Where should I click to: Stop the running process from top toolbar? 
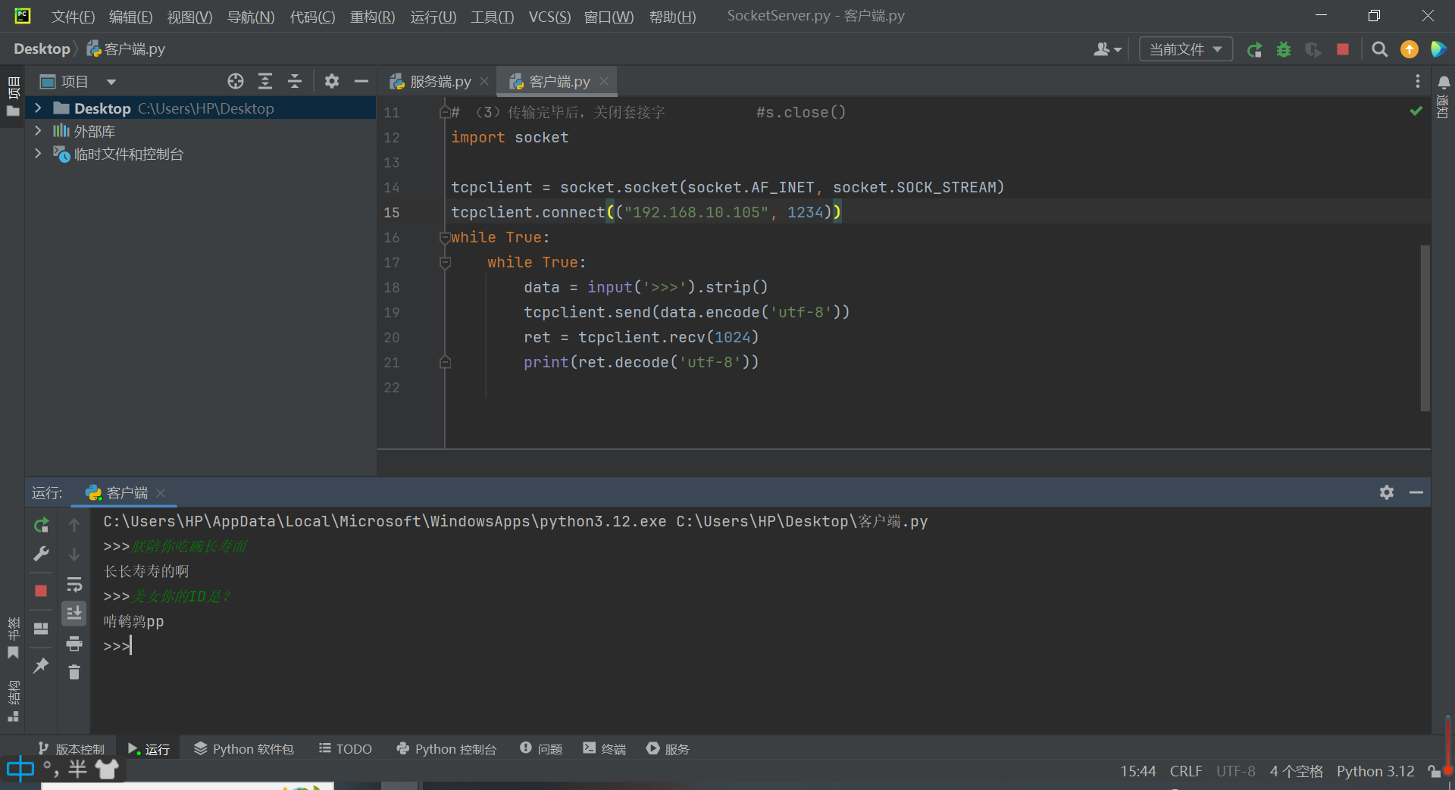pos(1343,49)
